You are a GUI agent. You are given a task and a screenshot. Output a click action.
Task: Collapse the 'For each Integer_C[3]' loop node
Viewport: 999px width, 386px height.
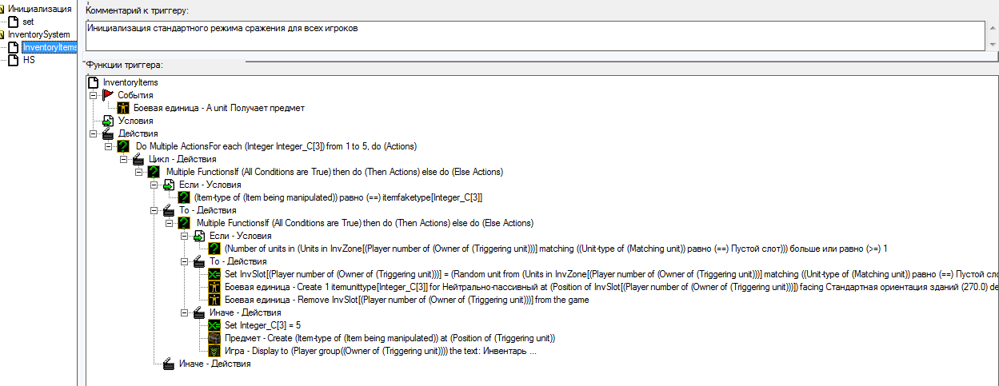coord(109,146)
